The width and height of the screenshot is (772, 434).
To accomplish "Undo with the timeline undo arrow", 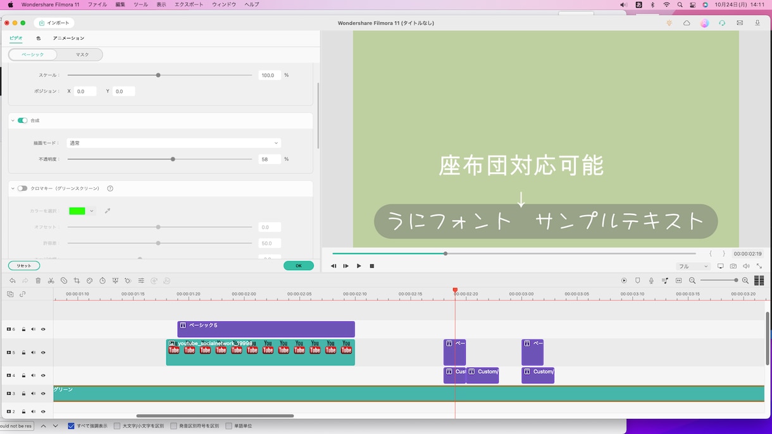I will tap(13, 281).
